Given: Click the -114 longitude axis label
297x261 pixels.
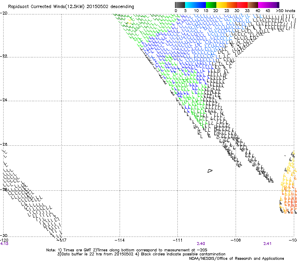Looking at the screenshot, I should (x=120, y=240).
